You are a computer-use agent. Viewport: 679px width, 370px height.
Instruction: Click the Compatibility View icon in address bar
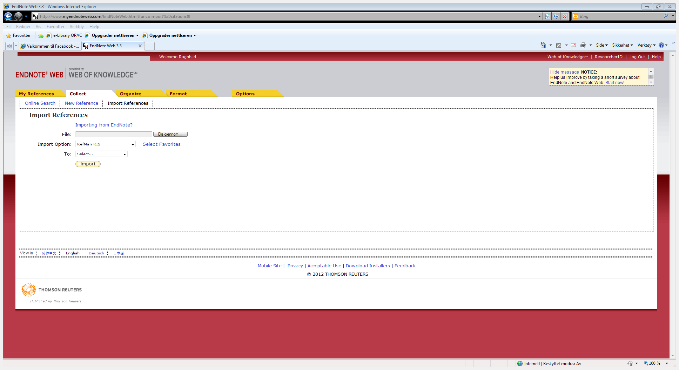click(547, 16)
